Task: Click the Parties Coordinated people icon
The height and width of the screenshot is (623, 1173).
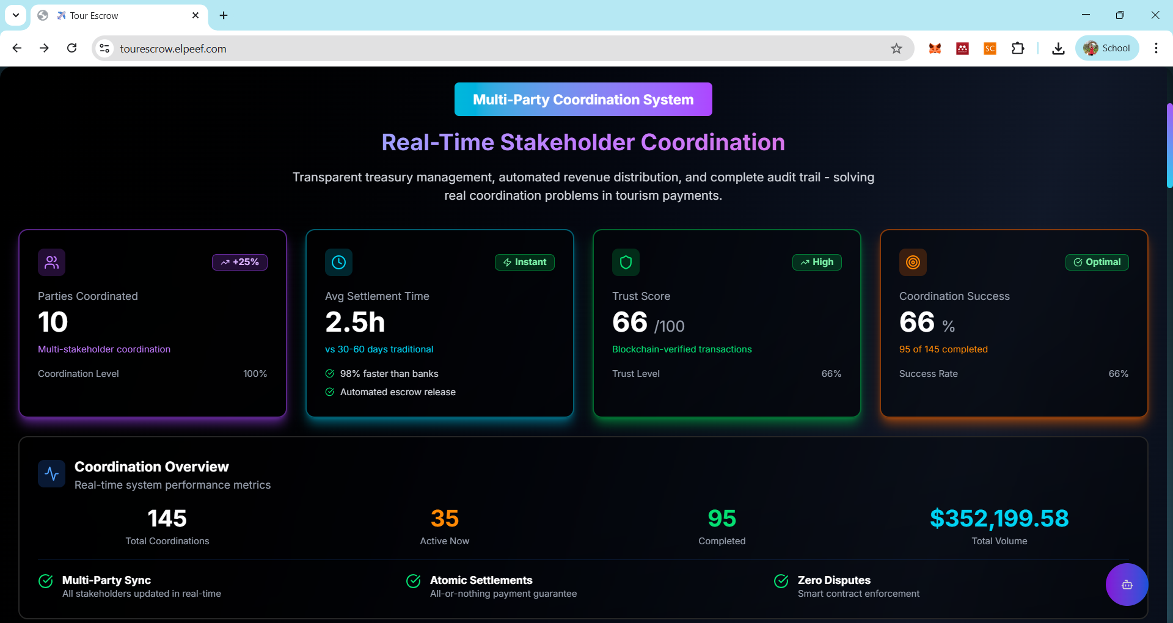Action: (x=51, y=262)
